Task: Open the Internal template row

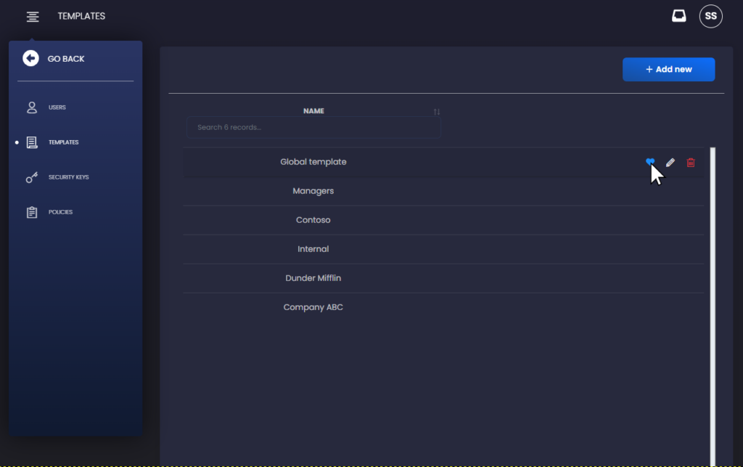Action: pos(443,249)
